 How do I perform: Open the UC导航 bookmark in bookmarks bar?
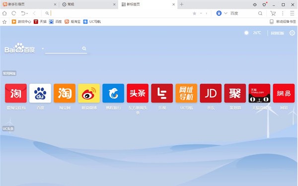[92, 22]
